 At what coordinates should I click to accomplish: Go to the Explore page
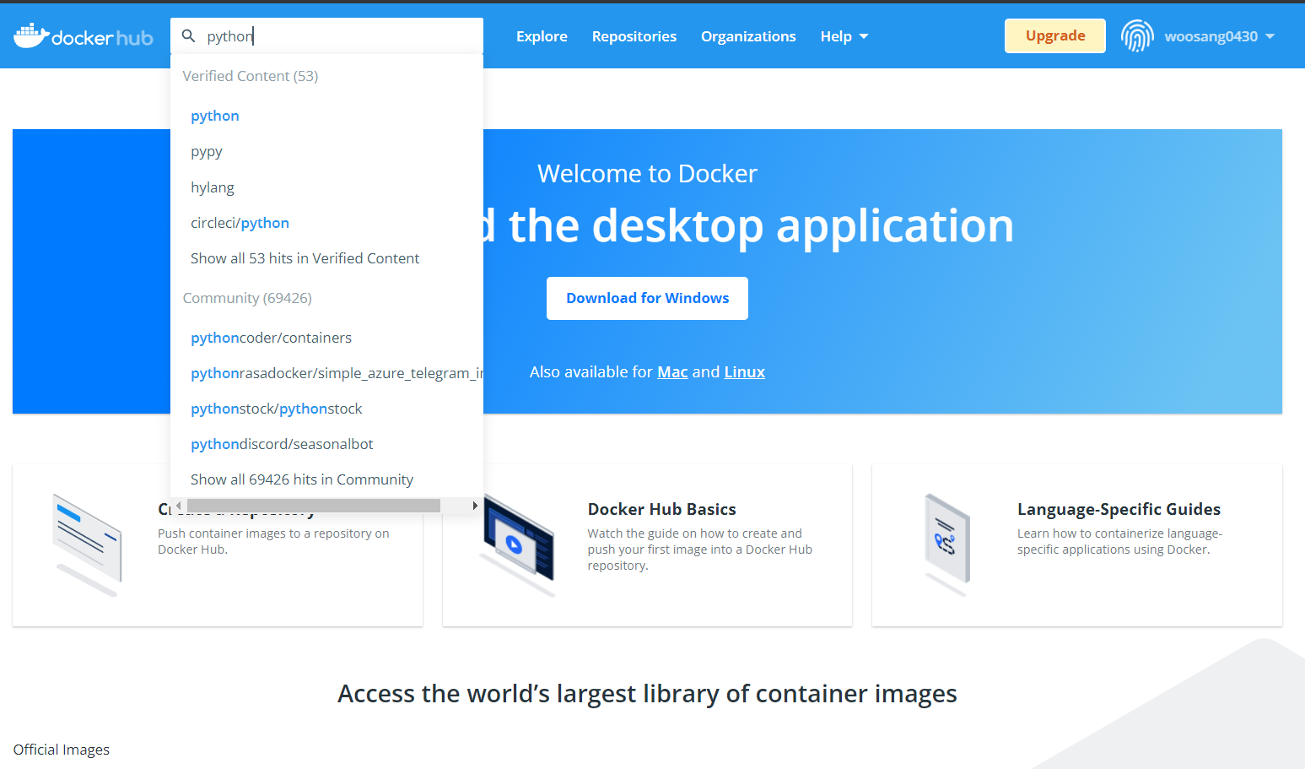click(542, 36)
